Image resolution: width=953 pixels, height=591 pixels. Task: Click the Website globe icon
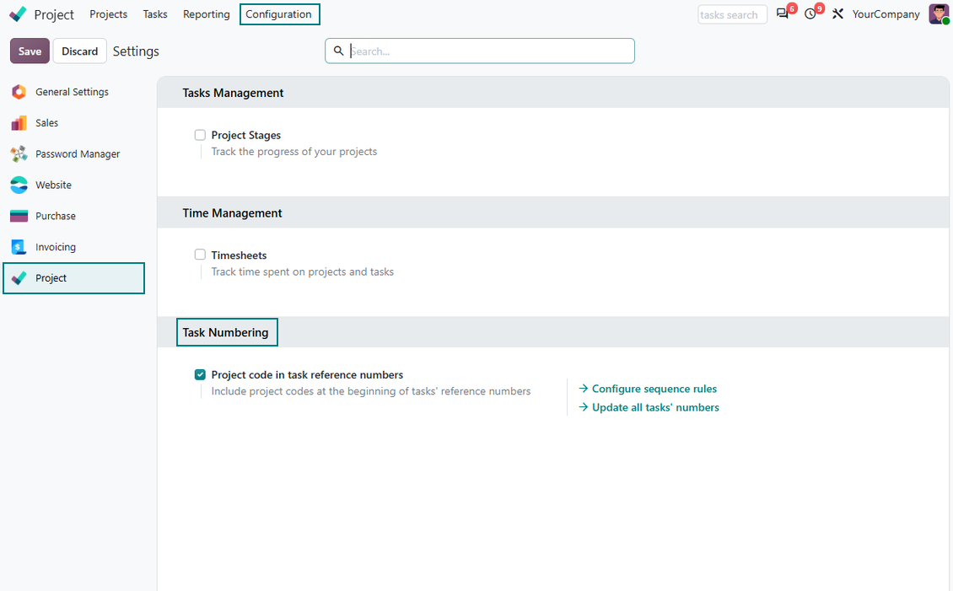(x=19, y=185)
